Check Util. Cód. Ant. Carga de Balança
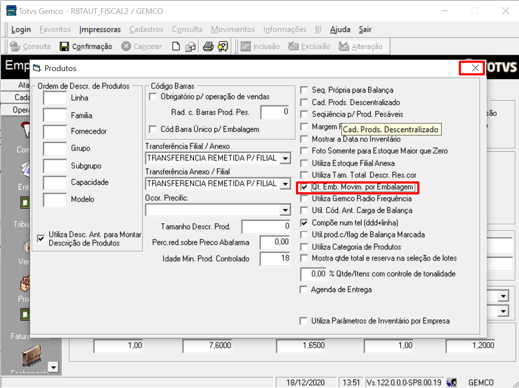 coord(304,211)
